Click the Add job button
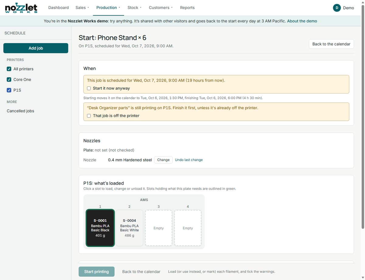365x280 pixels. (36, 48)
